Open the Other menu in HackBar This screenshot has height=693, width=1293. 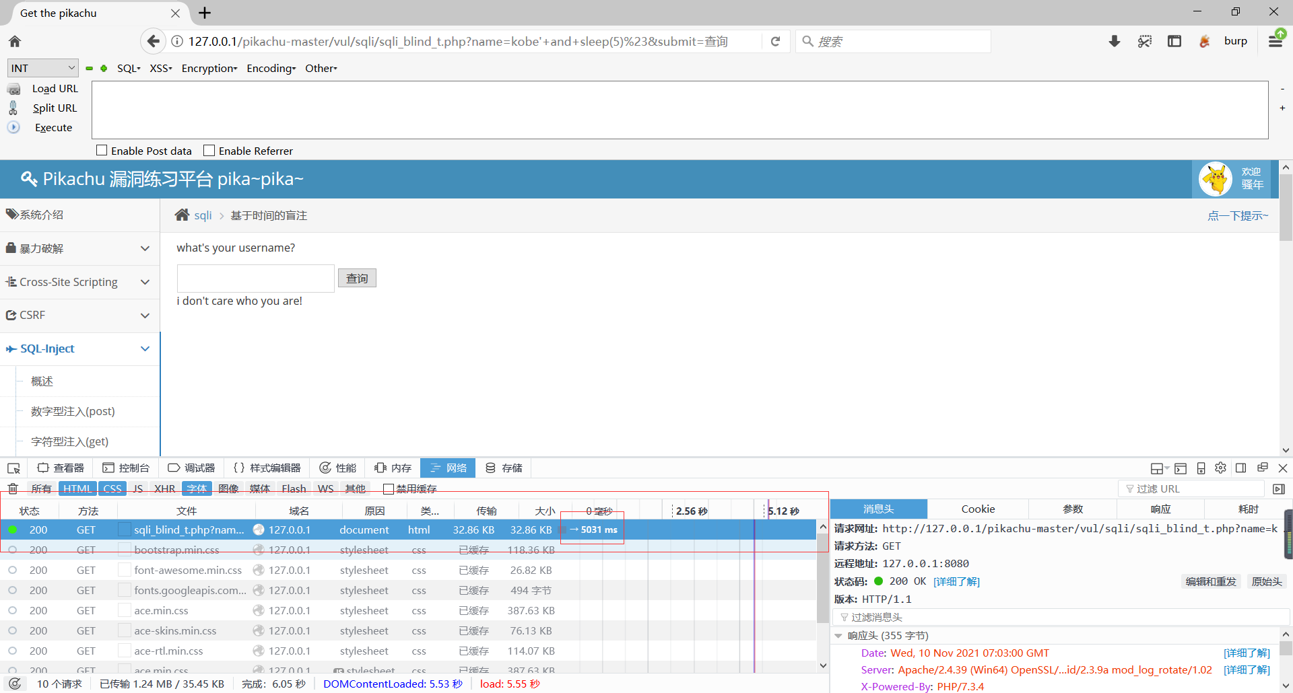321,68
